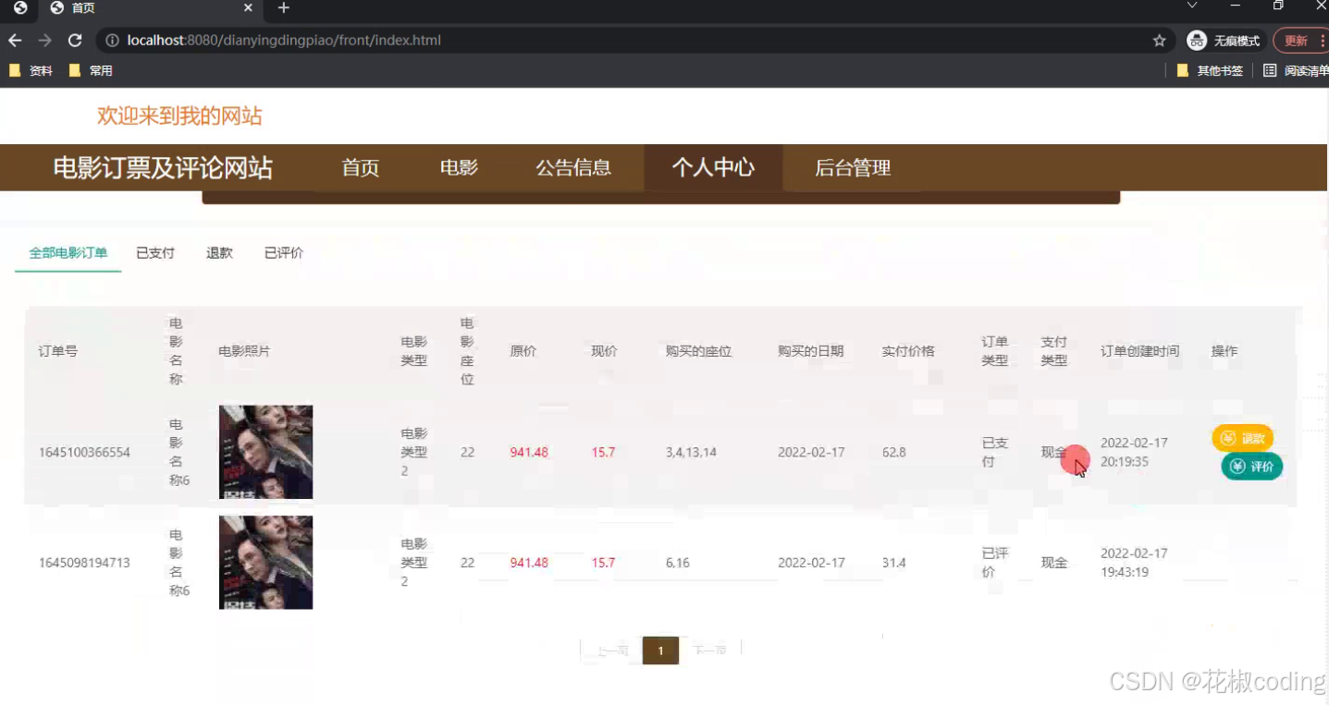
Task: Switch to the 已评价 tab
Action: (x=283, y=252)
